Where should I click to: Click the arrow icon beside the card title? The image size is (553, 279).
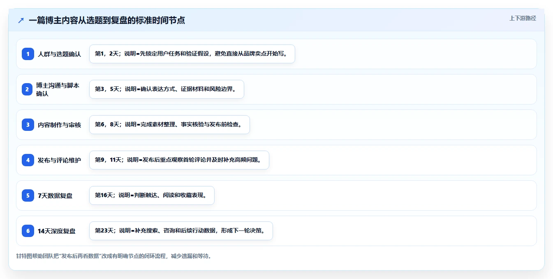tap(21, 20)
